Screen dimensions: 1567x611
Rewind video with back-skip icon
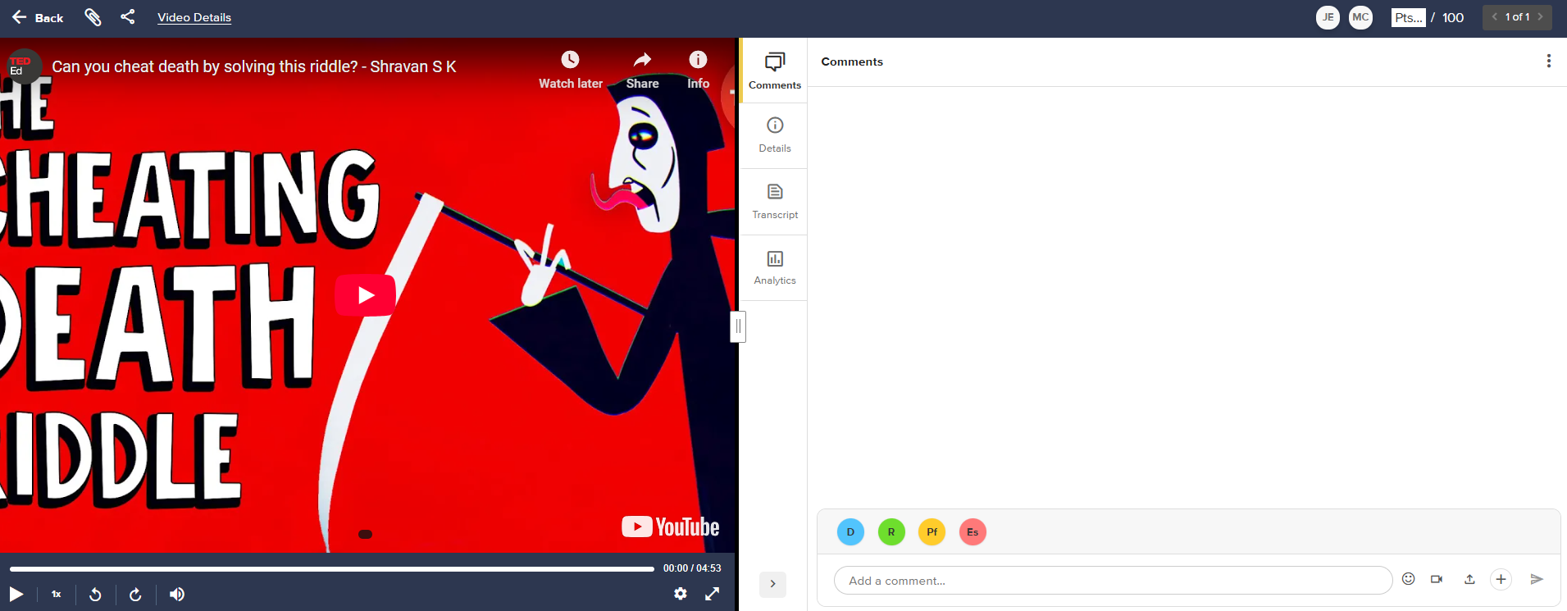click(x=95, y=595)
